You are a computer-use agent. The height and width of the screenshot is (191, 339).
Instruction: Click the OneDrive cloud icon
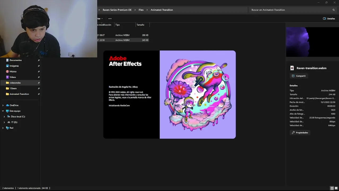point(7,105)
